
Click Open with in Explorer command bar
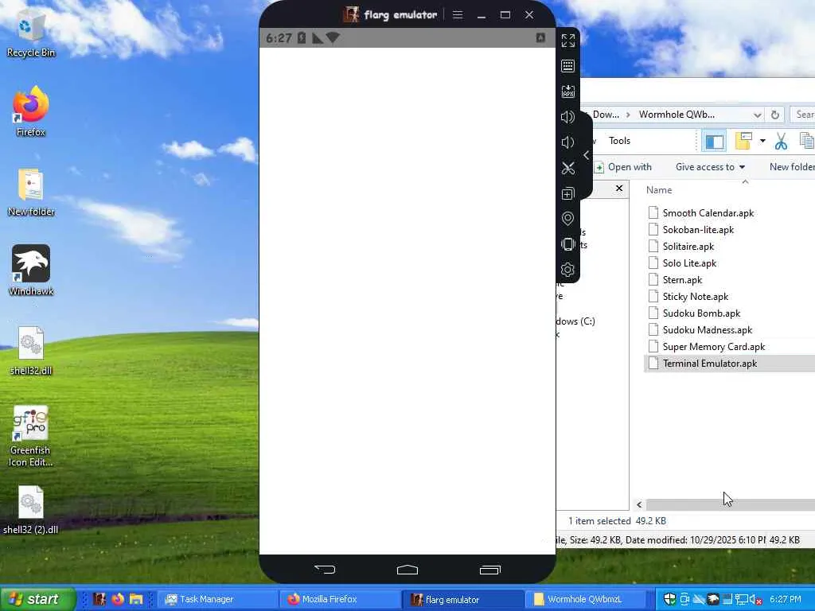tap(622, 167)
